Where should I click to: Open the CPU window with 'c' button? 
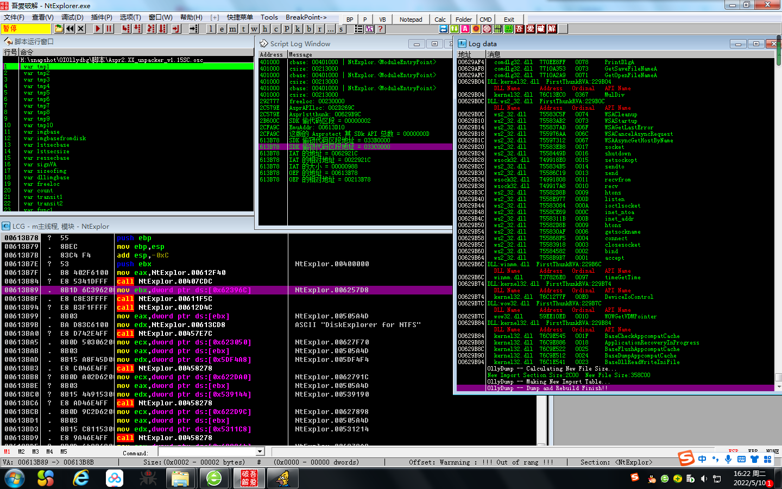coord(276,29)
